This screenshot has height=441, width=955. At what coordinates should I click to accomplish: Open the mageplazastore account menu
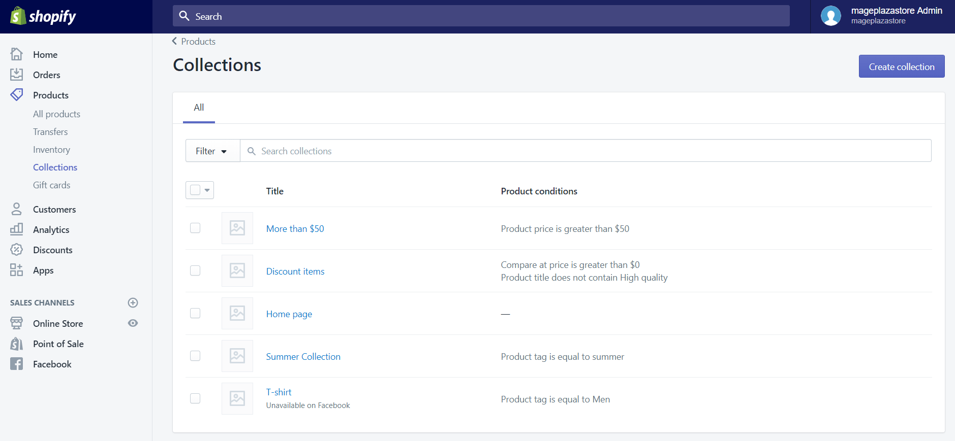(883, 16)
